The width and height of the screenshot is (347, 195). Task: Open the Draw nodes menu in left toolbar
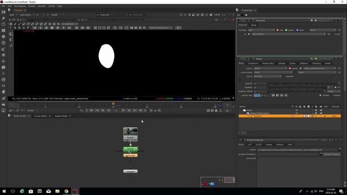tap(3, 18)
